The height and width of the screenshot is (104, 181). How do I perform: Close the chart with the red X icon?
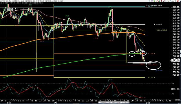click(178, 1)
